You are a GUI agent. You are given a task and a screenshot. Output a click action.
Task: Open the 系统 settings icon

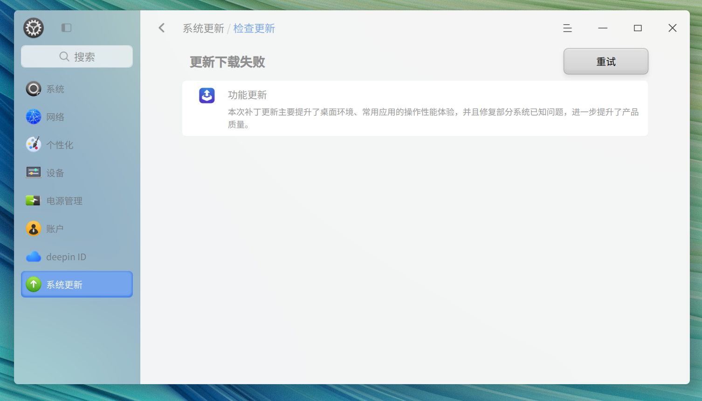(x=34, y=89)
